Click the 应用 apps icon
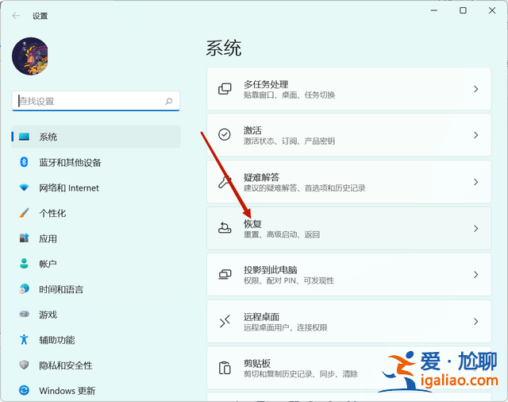 coord(24,238)
